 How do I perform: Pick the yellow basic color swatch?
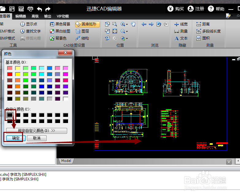[x=18, y=74]
